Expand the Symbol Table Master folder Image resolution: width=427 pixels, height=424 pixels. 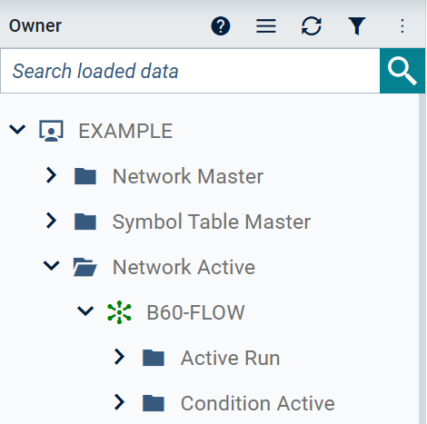(x=51, y=221)
